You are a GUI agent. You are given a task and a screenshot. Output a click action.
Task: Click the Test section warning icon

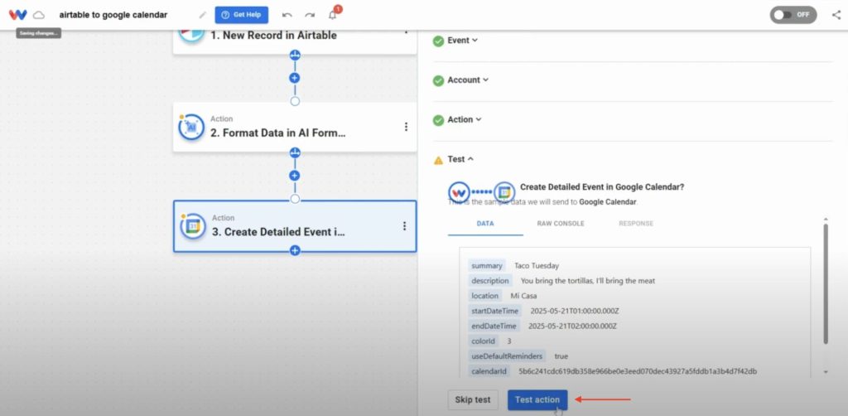tap(439, 160)
